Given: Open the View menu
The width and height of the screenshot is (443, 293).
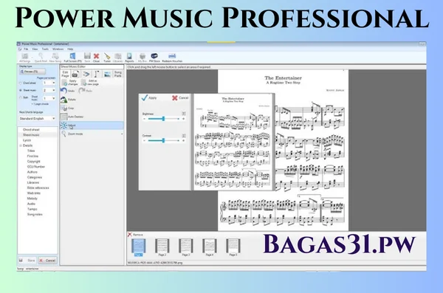Looking at the screenshot, I should (35, 49).
